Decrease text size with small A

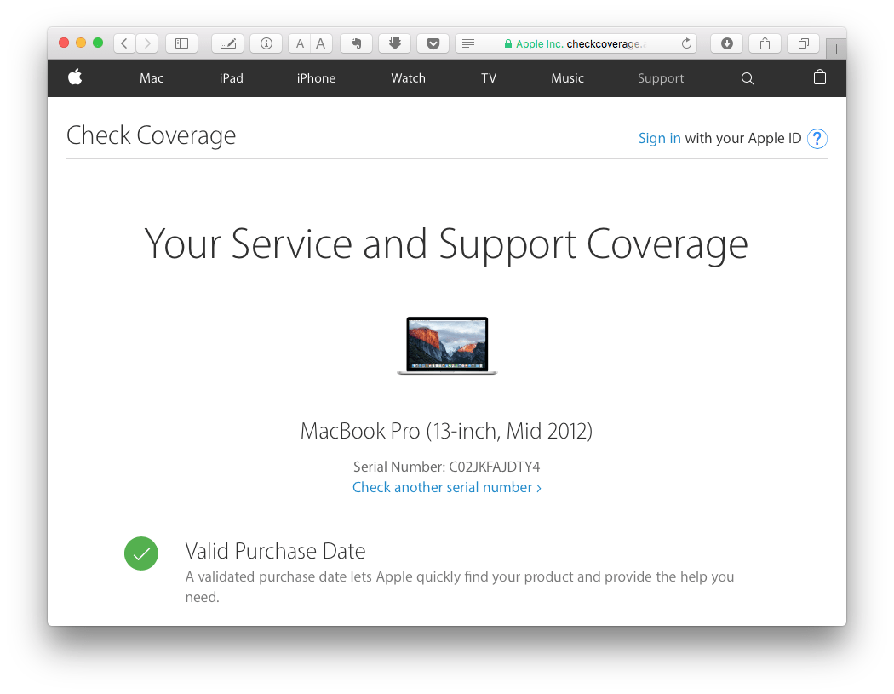click(x=300, y=43)
